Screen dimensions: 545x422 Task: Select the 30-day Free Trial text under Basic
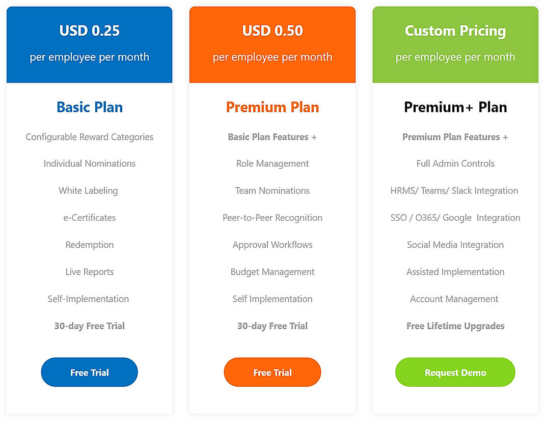[89, 326]
